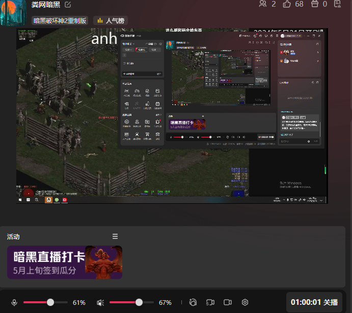The image size is (352, 313).
Task: Open the report icon beside gift count
Action: [337, 4]
